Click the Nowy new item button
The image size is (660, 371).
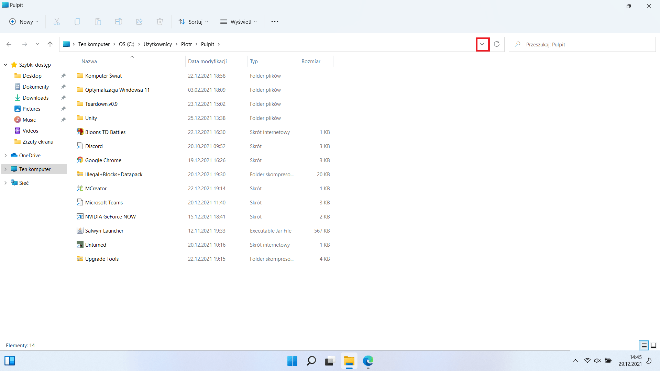point(24,22)
